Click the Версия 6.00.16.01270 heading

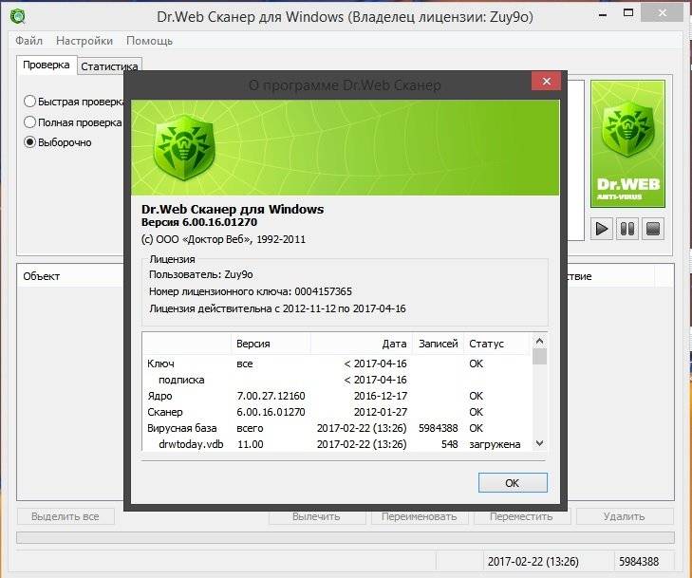pos(199,222)
